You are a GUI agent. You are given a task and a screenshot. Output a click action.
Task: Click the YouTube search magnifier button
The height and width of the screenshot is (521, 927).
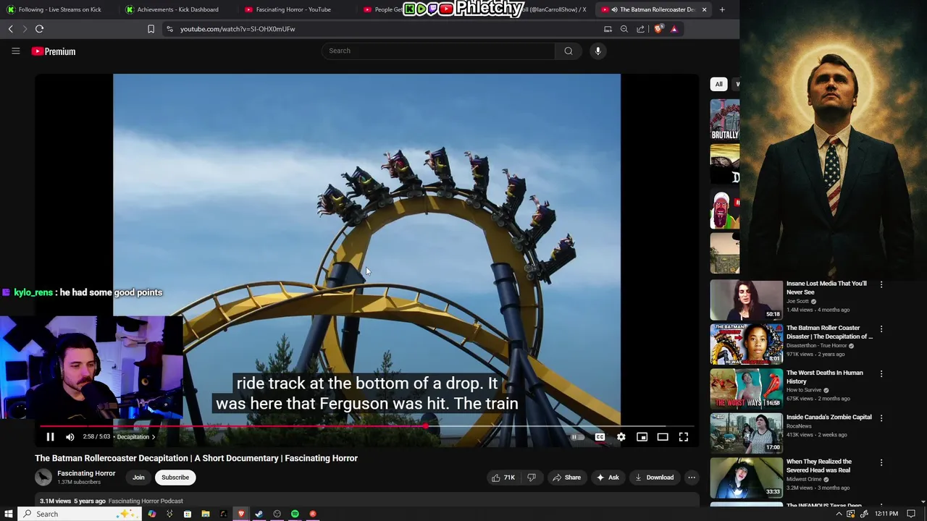569,51
